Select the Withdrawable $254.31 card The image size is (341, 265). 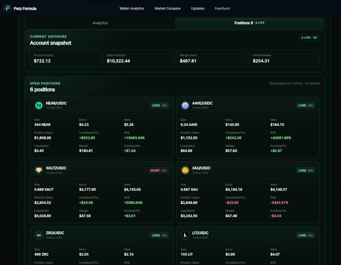(284, 58)
